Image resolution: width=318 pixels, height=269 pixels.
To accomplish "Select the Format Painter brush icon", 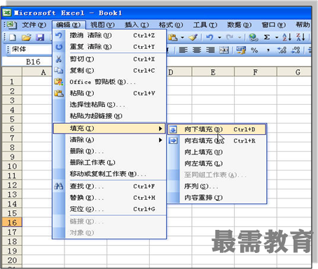I will pos(193,37).
